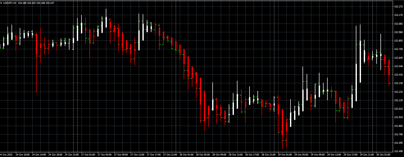Click the triangle arrow beside USDJPY,H1
404x157 pixels.
2,3
